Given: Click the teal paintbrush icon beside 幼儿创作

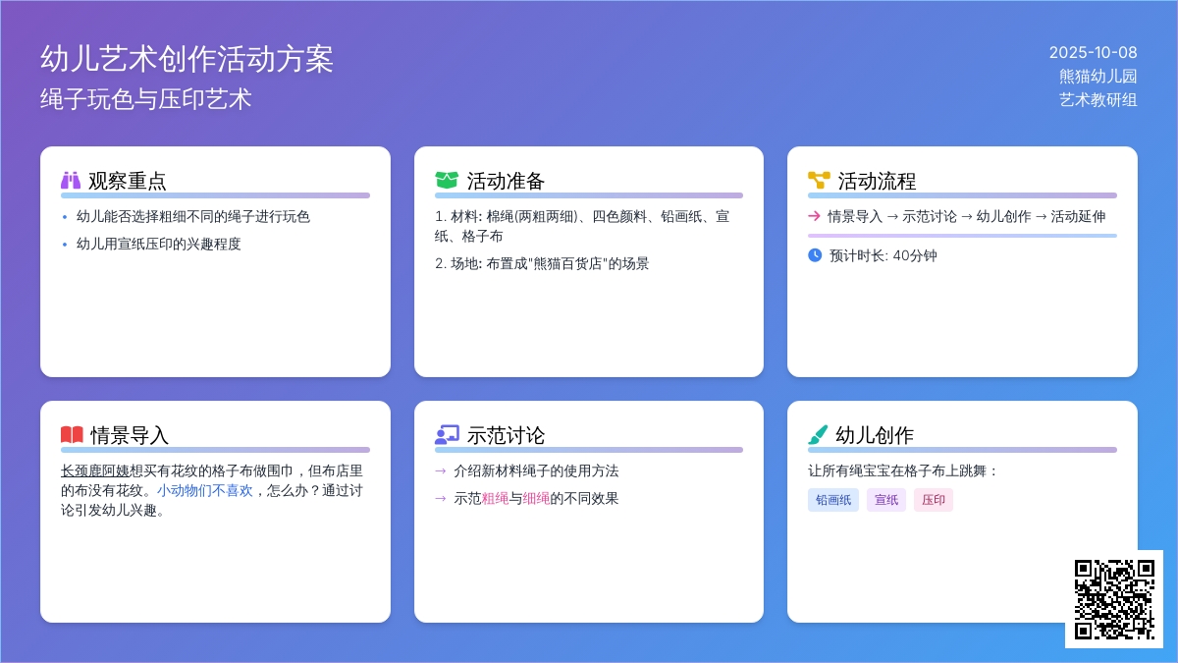Looking at the screenshot, I should pyautogui.click(x=818, y=434).
